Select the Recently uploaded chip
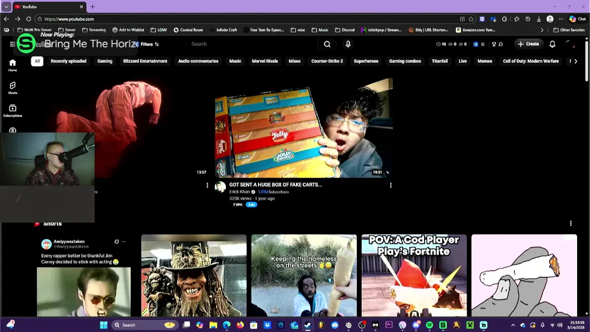This screenshot has width=590, height=332. 69,61
